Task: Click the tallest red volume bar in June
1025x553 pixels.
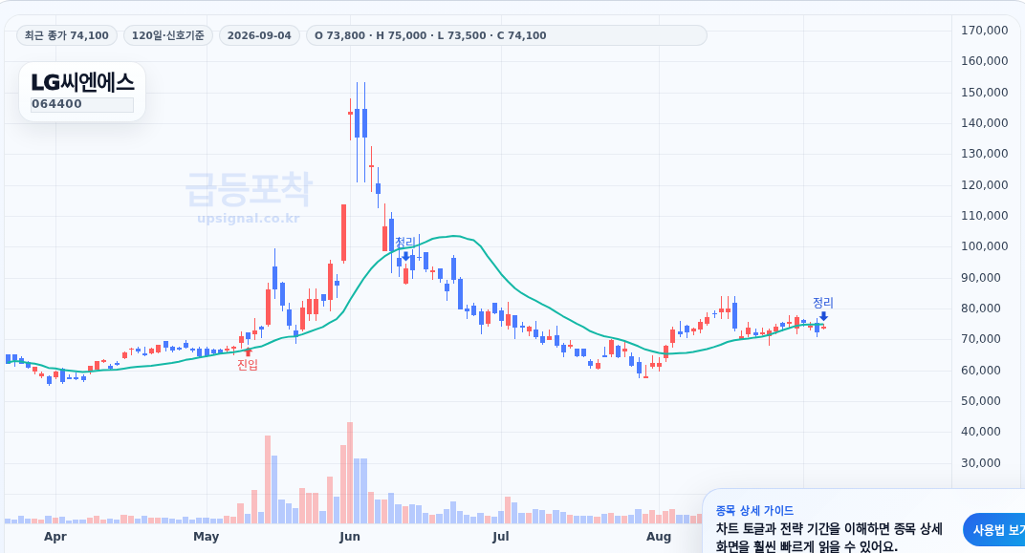Action: [x=350, y=473]
